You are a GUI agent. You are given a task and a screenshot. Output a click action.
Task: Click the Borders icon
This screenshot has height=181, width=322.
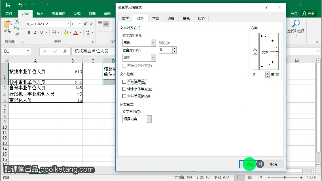coord(54,33)
